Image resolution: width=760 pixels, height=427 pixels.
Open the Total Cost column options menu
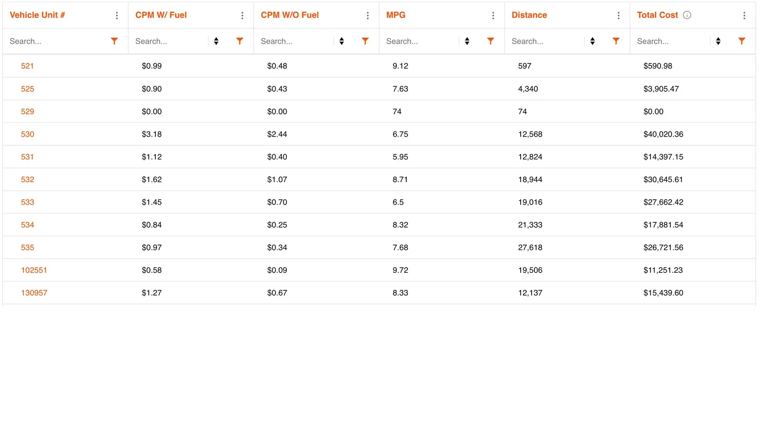(x=744, y=16)
